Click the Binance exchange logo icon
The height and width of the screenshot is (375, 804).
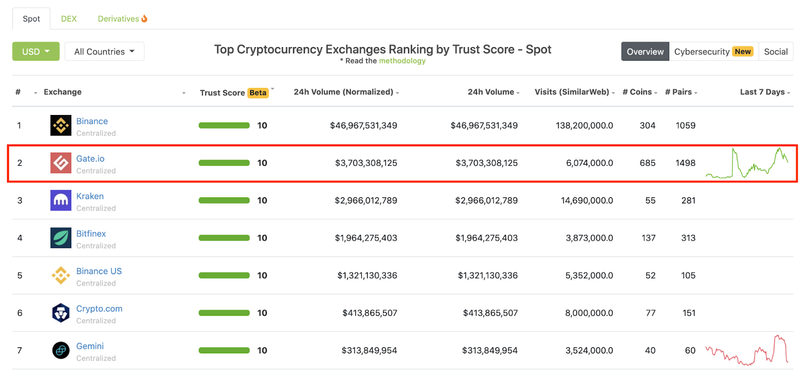[61, 126]
